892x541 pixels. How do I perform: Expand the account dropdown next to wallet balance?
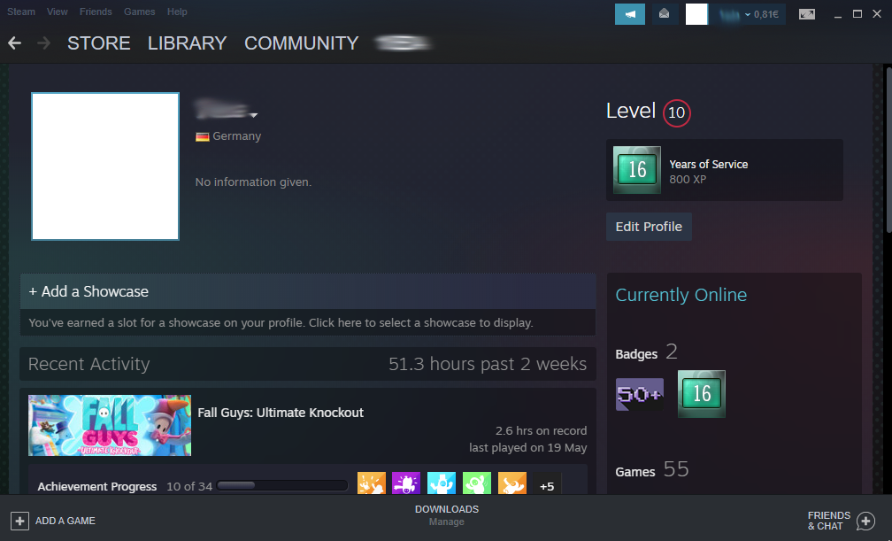coord(748,15)
